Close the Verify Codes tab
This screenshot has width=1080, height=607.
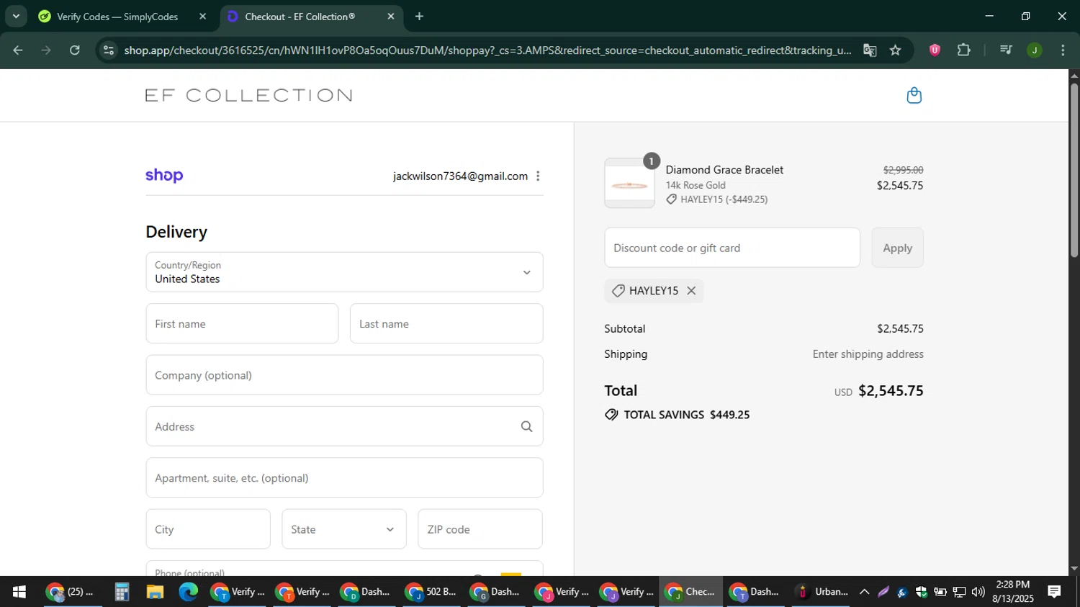coord(202,17)
